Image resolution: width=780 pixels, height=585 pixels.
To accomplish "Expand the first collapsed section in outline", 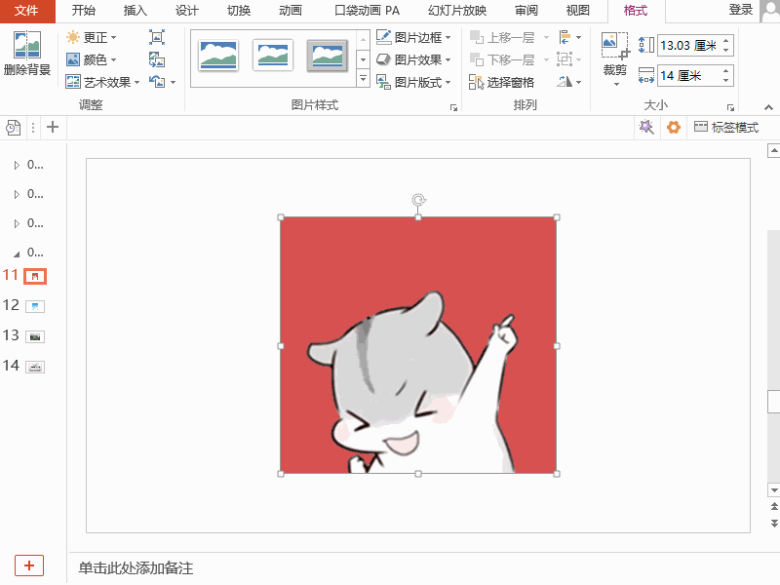I will tap(17, 165).
